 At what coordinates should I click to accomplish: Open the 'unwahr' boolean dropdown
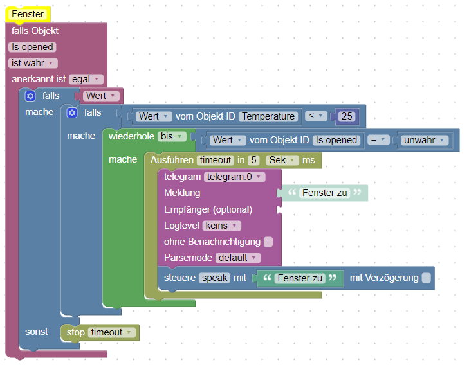[x=425, y=140]
